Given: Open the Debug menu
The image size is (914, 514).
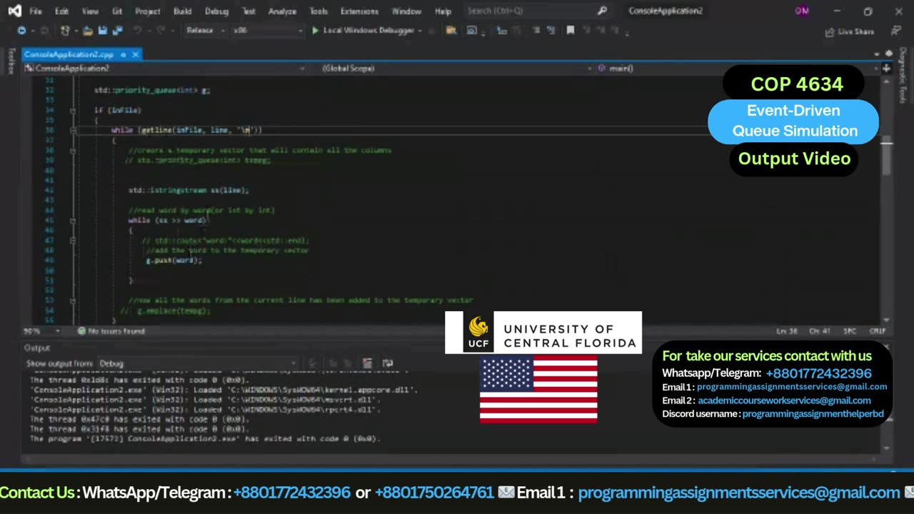Looking at the screenshot, I should (x=216, y=11).
